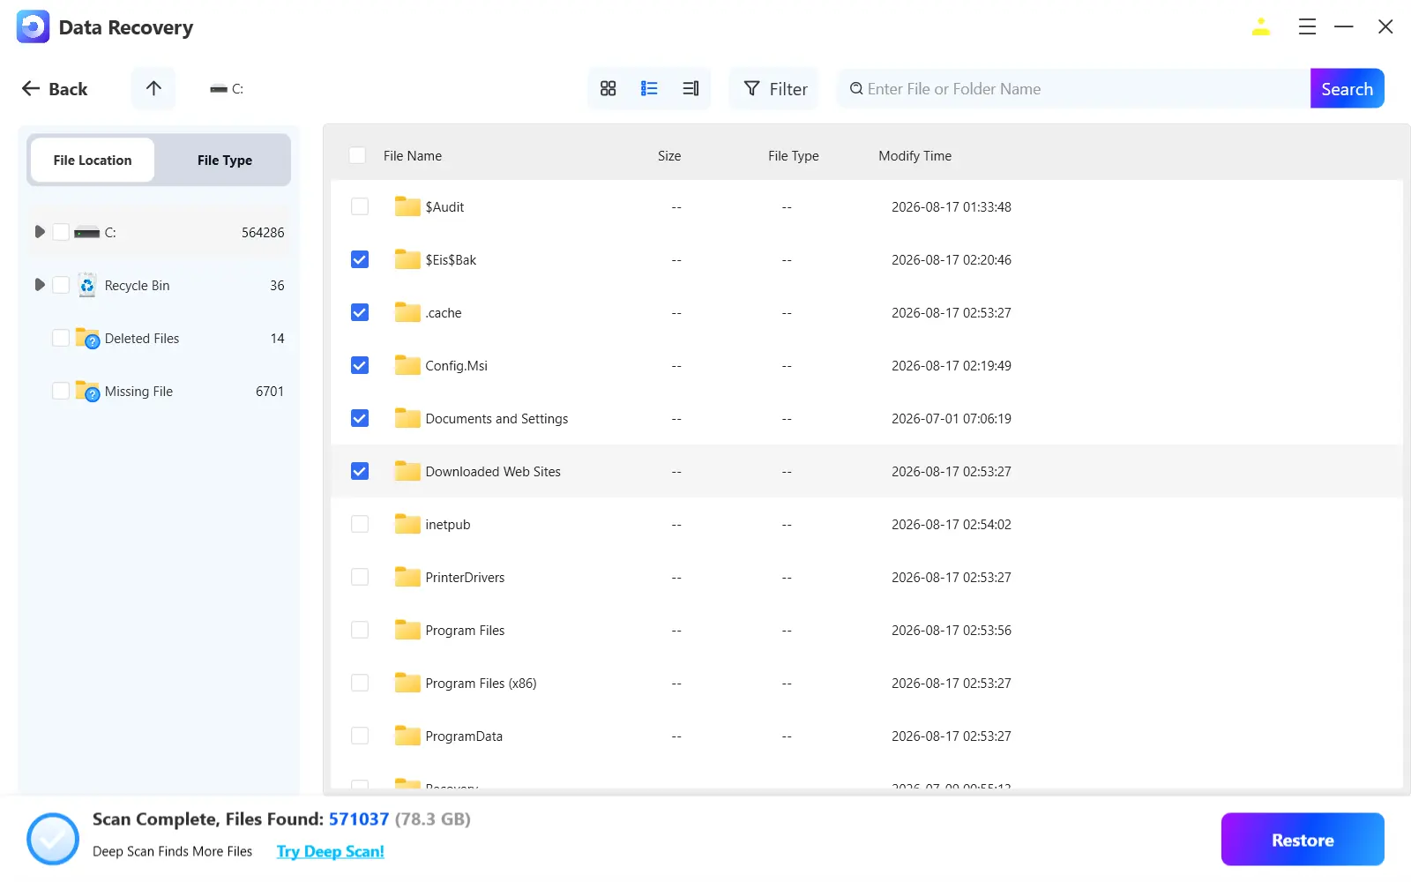Select the list view icon
1411x882 pixels.
click(x=649, y=88)
